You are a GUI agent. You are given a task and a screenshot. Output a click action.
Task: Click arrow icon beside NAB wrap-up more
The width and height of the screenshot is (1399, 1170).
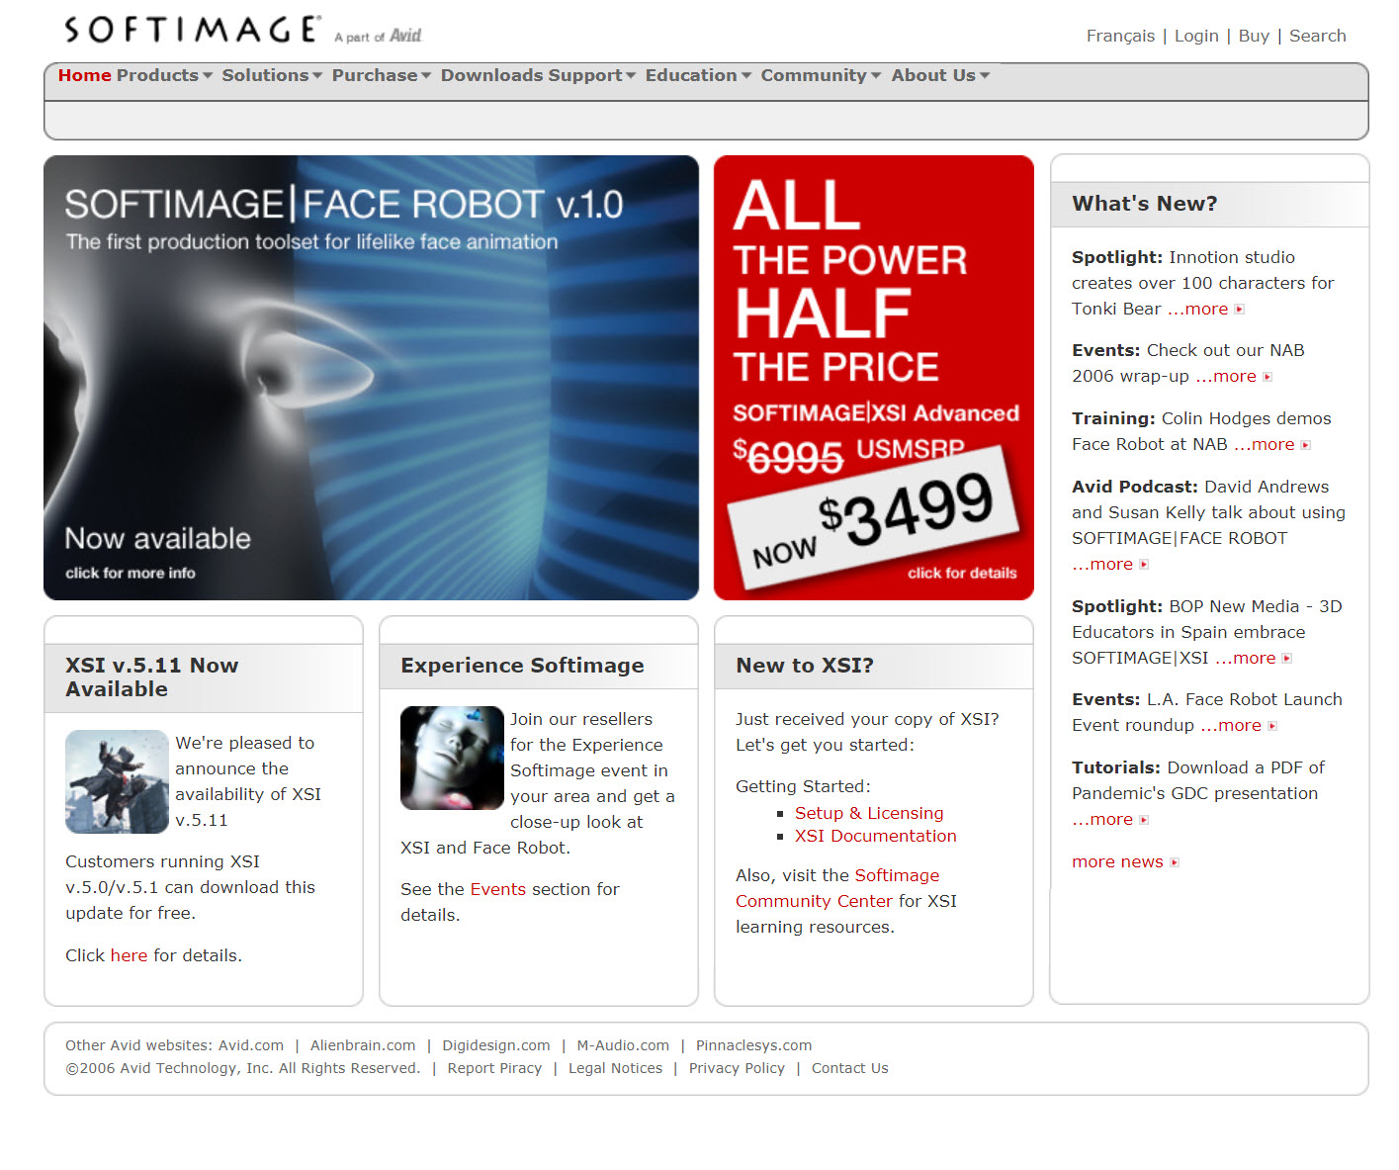click(1268, 377)
